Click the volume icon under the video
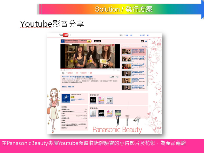Image resolution: width=204 pixels, height=153 pixels. (x=65, y=70)
